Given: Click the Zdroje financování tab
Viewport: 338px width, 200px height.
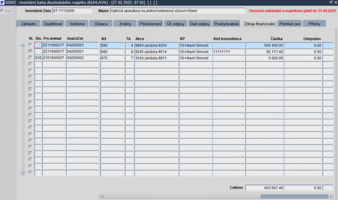Looking at the screenshot, I should (259, 24).
